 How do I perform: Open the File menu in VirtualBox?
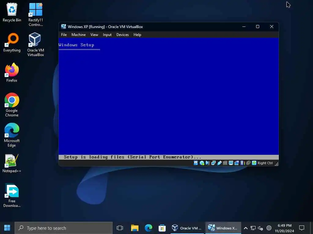point(64,35)
